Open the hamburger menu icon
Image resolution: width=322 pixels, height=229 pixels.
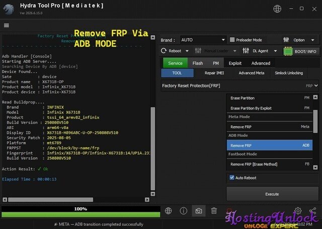[x=7, y=25]
